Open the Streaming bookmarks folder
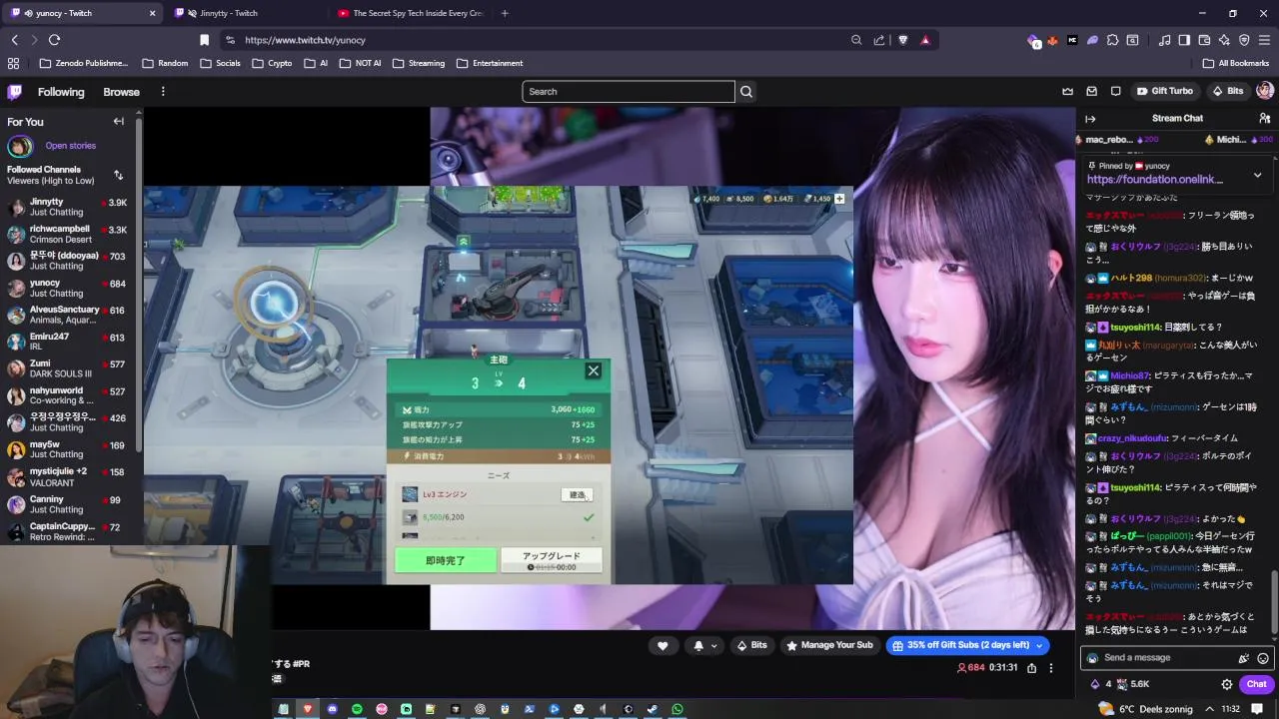The width and height of the screenshot is (1279, 719). pyautogui.click(x=419, y=63)
